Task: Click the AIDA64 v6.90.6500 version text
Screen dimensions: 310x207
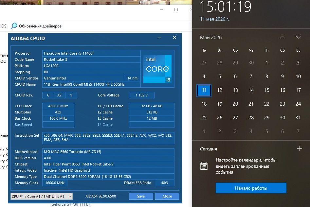Action: 100,196
